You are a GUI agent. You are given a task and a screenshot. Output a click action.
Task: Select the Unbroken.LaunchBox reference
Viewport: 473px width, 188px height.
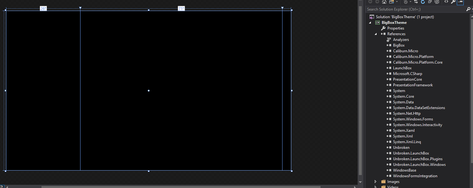click(411, 154)
